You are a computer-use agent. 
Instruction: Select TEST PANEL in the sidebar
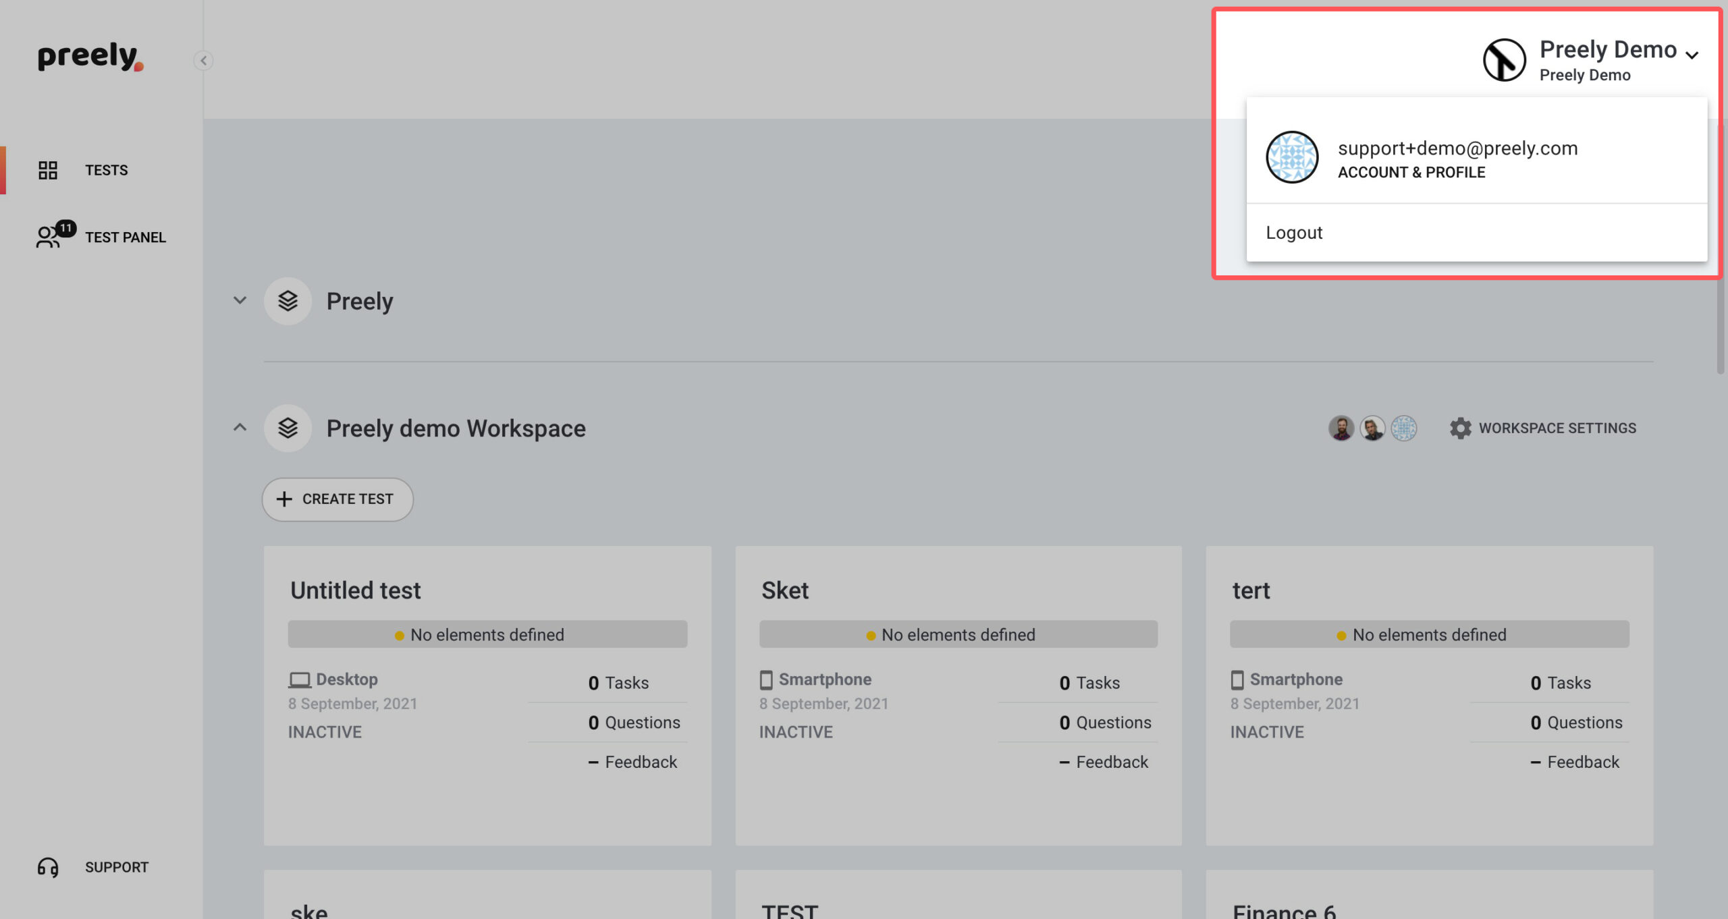point(125,238)
